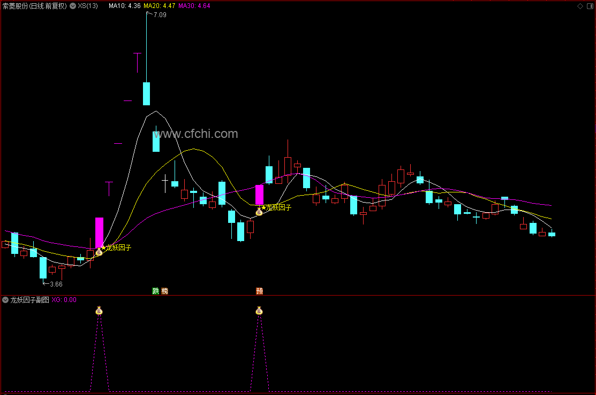Select the second magenta candle above right 龙妖因子
This screenshot has width=596, height=395.
tap(259, 195)
